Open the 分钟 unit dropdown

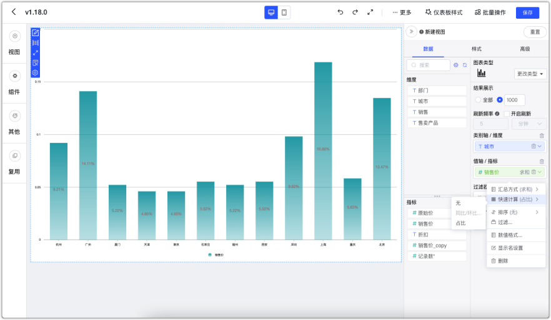tap(529, 124)
